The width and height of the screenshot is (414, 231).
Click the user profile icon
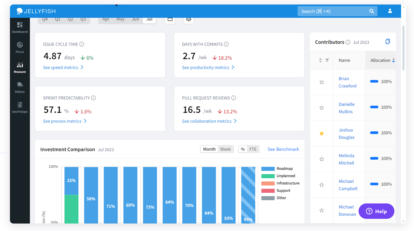(390, 11)
